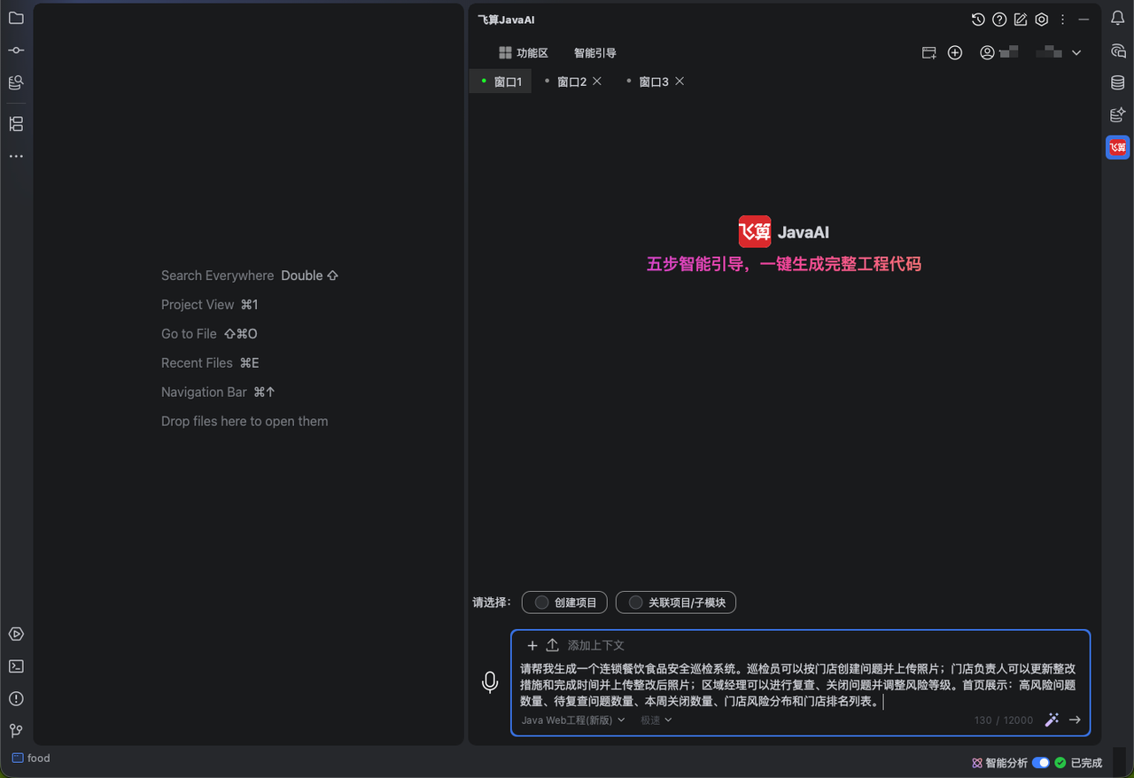Open the AI file-sparkle tool in right sidebar
The width and height of the screenshot is (1134, 778).
[x=1118, y=115]
